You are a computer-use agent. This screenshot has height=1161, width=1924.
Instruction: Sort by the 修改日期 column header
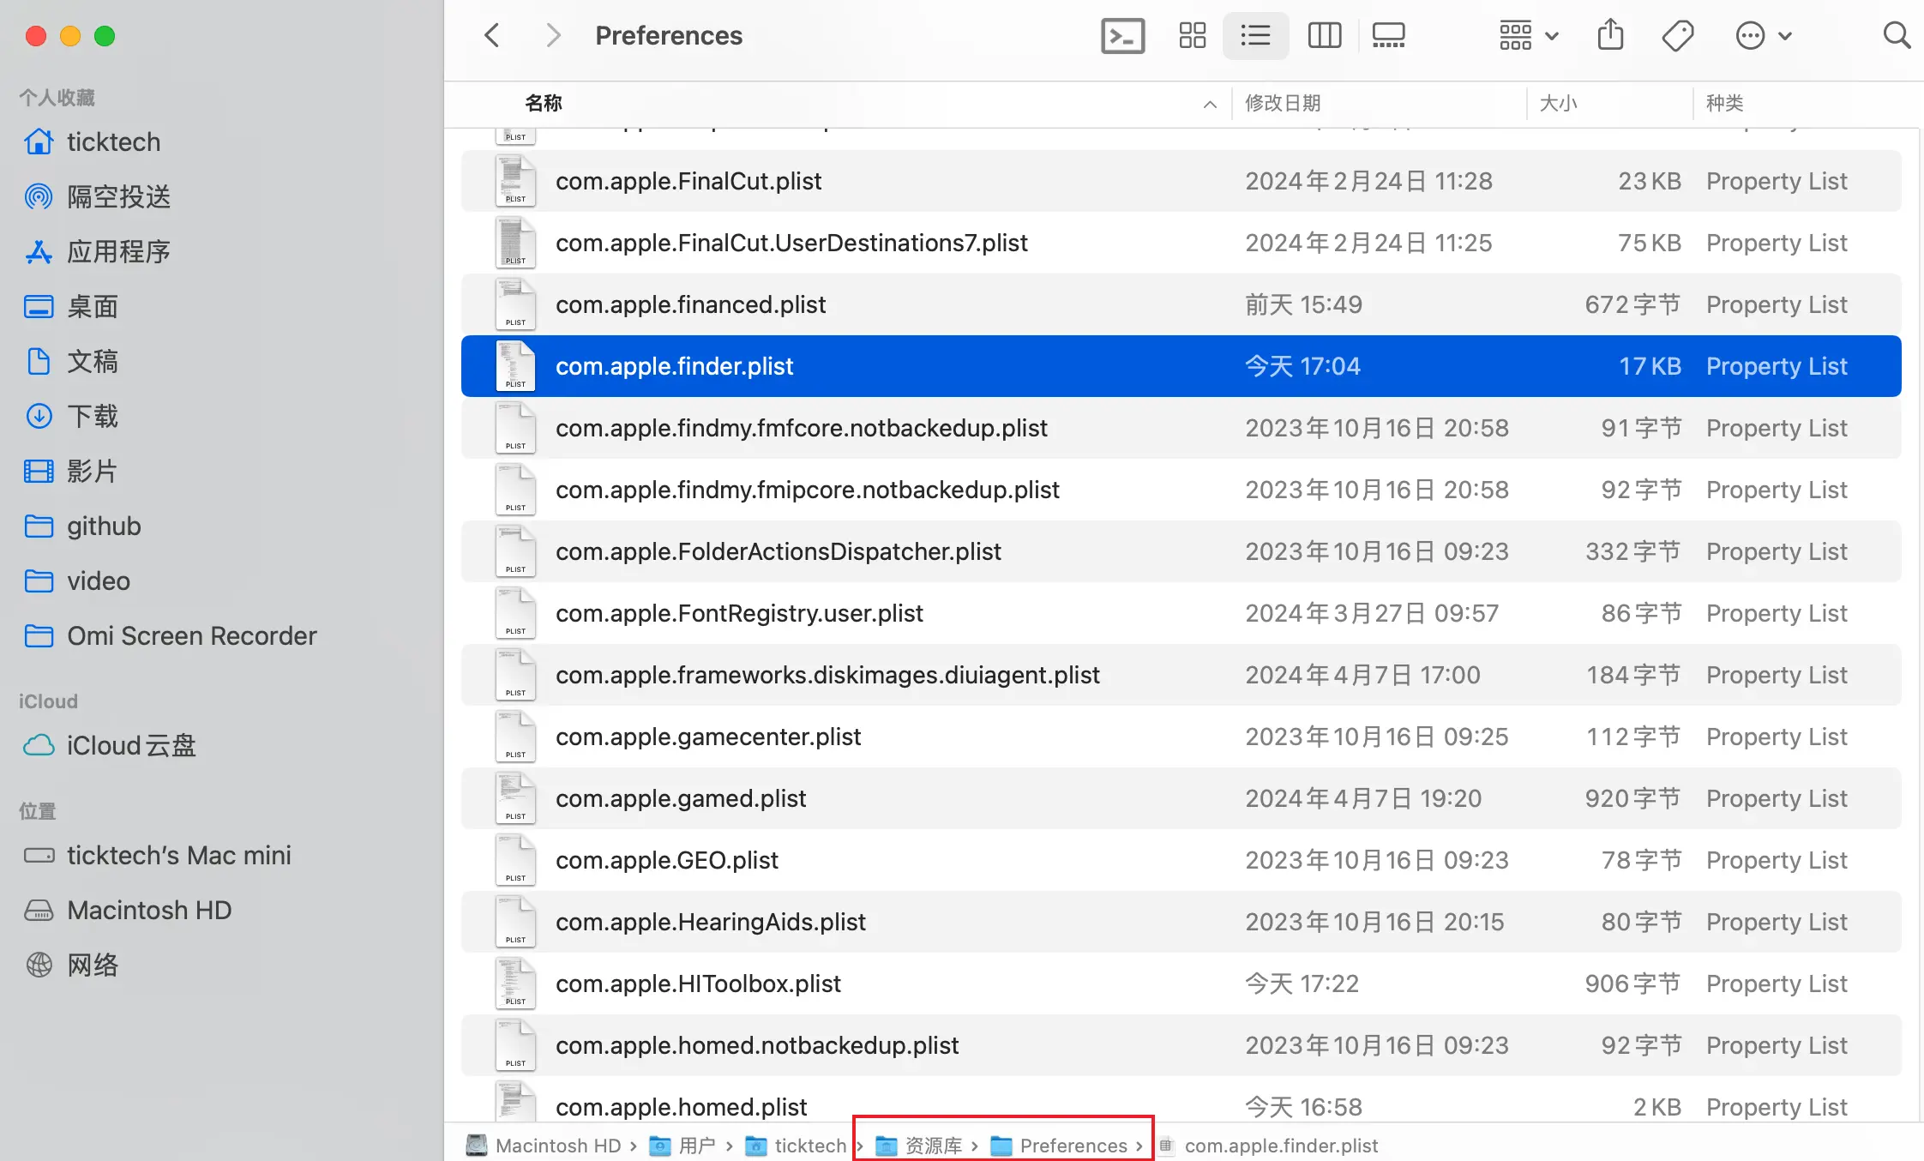click(x=1283, y=103)
